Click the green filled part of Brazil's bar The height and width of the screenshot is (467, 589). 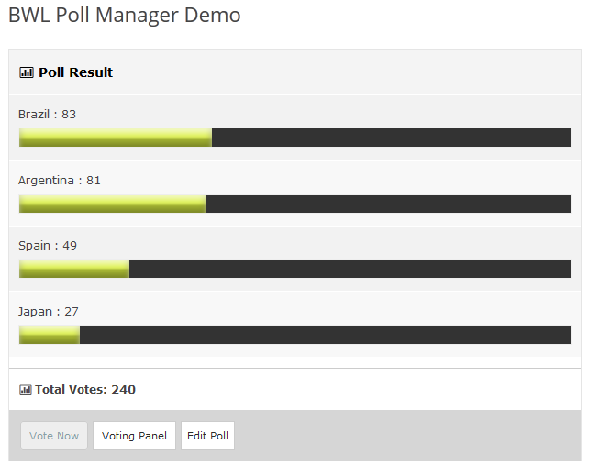coord(116,138)
